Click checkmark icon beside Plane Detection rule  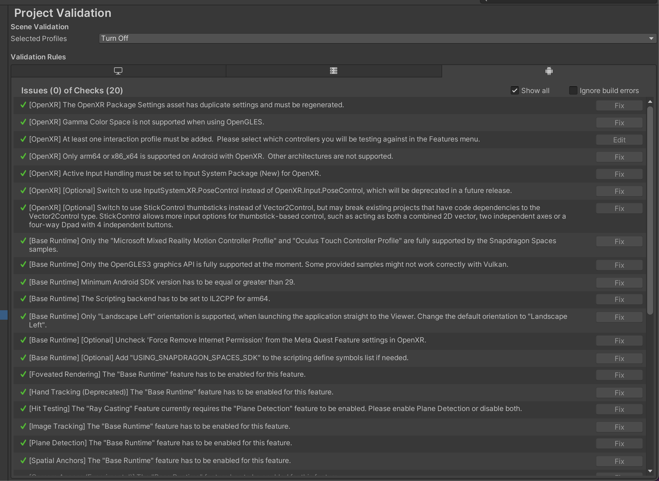(x=23, y=443)
